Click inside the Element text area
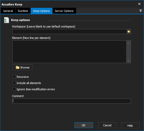The image size is (144, 131). point(69,52)
